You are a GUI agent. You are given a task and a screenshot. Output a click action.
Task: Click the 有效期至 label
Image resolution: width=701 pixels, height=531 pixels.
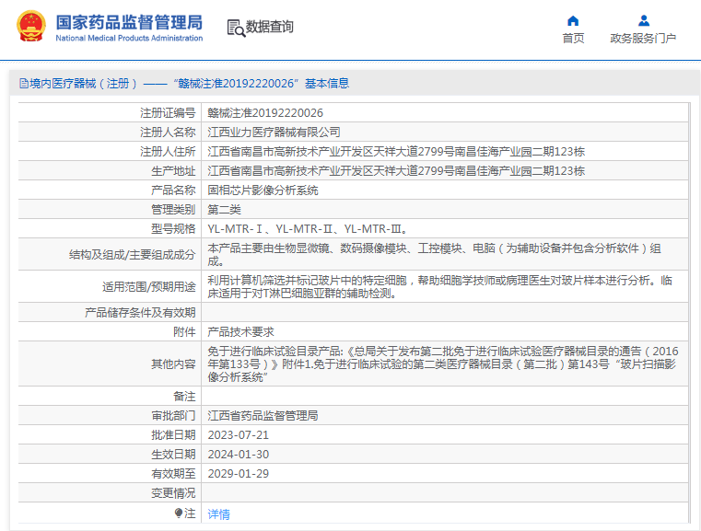(x=173, y=473)
